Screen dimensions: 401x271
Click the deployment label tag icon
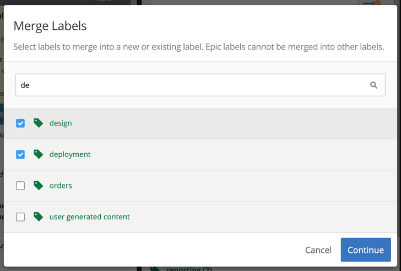pyautogui.click(x=38, y=154)
